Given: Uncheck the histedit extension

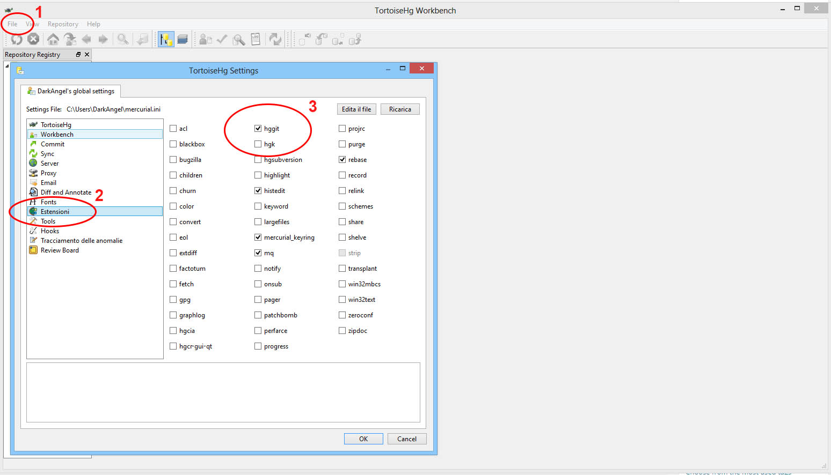Looking at the screenshot, I should [x=258, y=191].
